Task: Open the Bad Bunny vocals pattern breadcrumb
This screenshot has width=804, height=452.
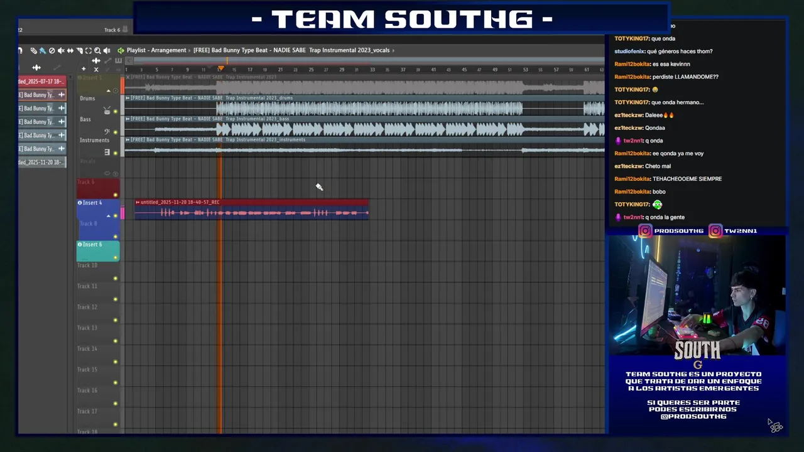Action: tap(291, 50)
